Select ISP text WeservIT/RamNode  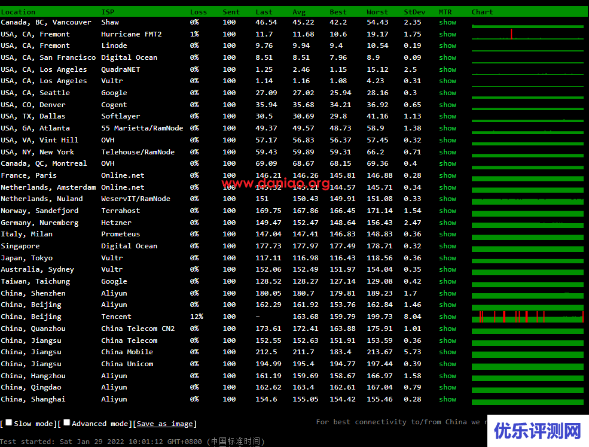coord(136,199)
